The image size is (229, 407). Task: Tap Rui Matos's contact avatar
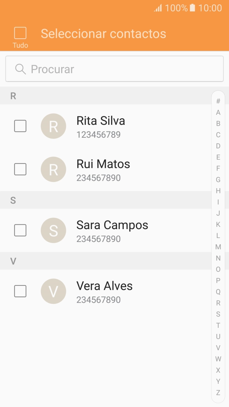53,169
